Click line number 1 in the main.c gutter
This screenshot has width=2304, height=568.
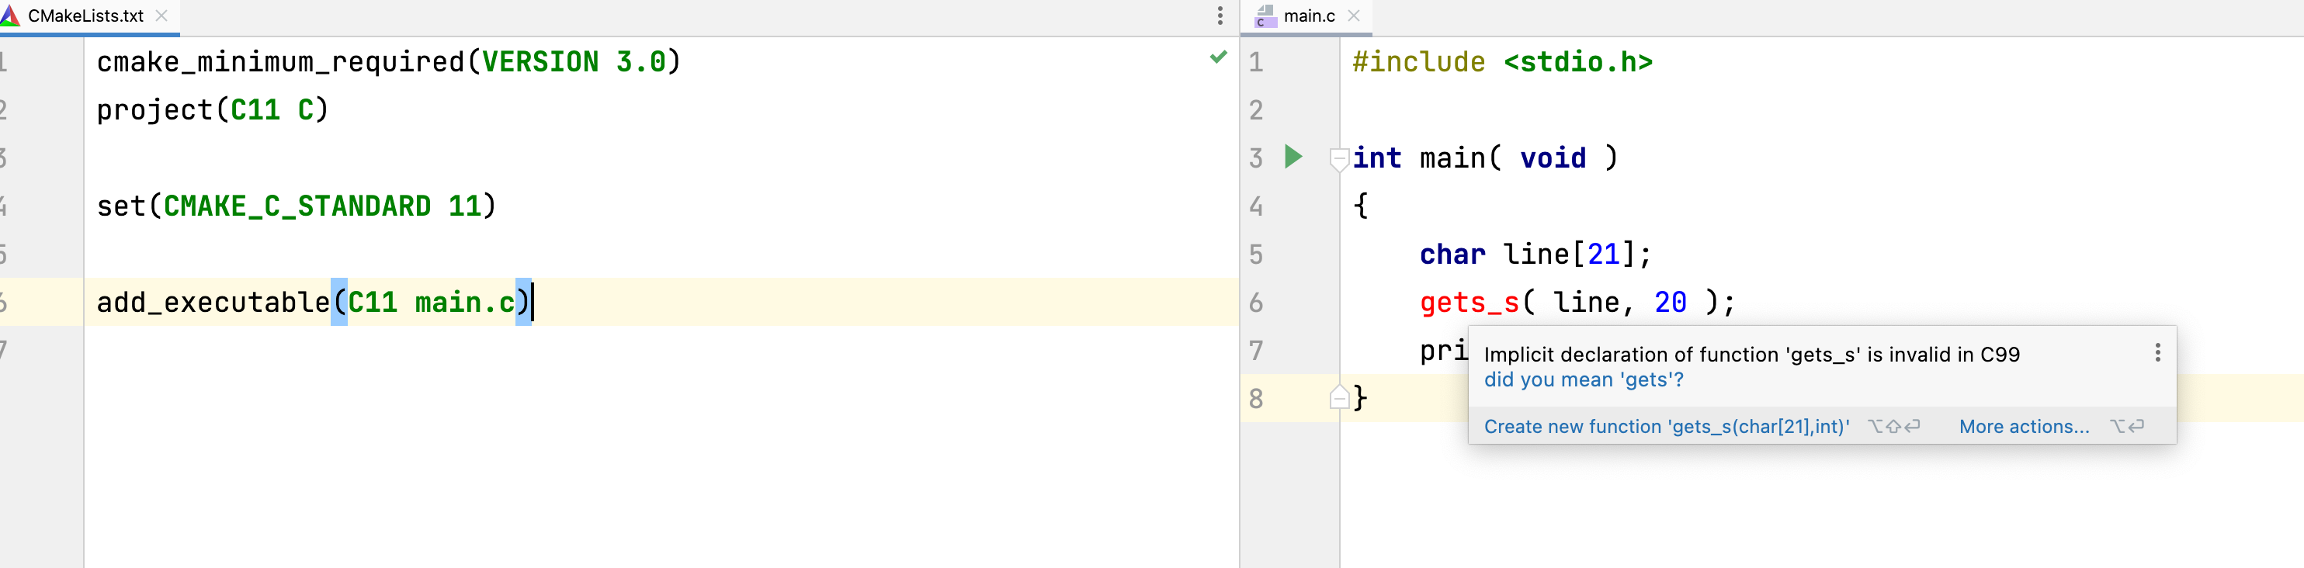(x=1256, y=62)
